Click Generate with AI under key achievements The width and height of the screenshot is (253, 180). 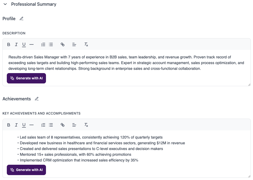point(26,170)
